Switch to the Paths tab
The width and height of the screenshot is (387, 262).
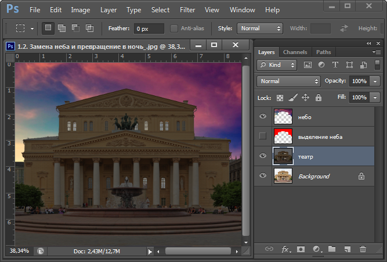click(x=323, y=52)
